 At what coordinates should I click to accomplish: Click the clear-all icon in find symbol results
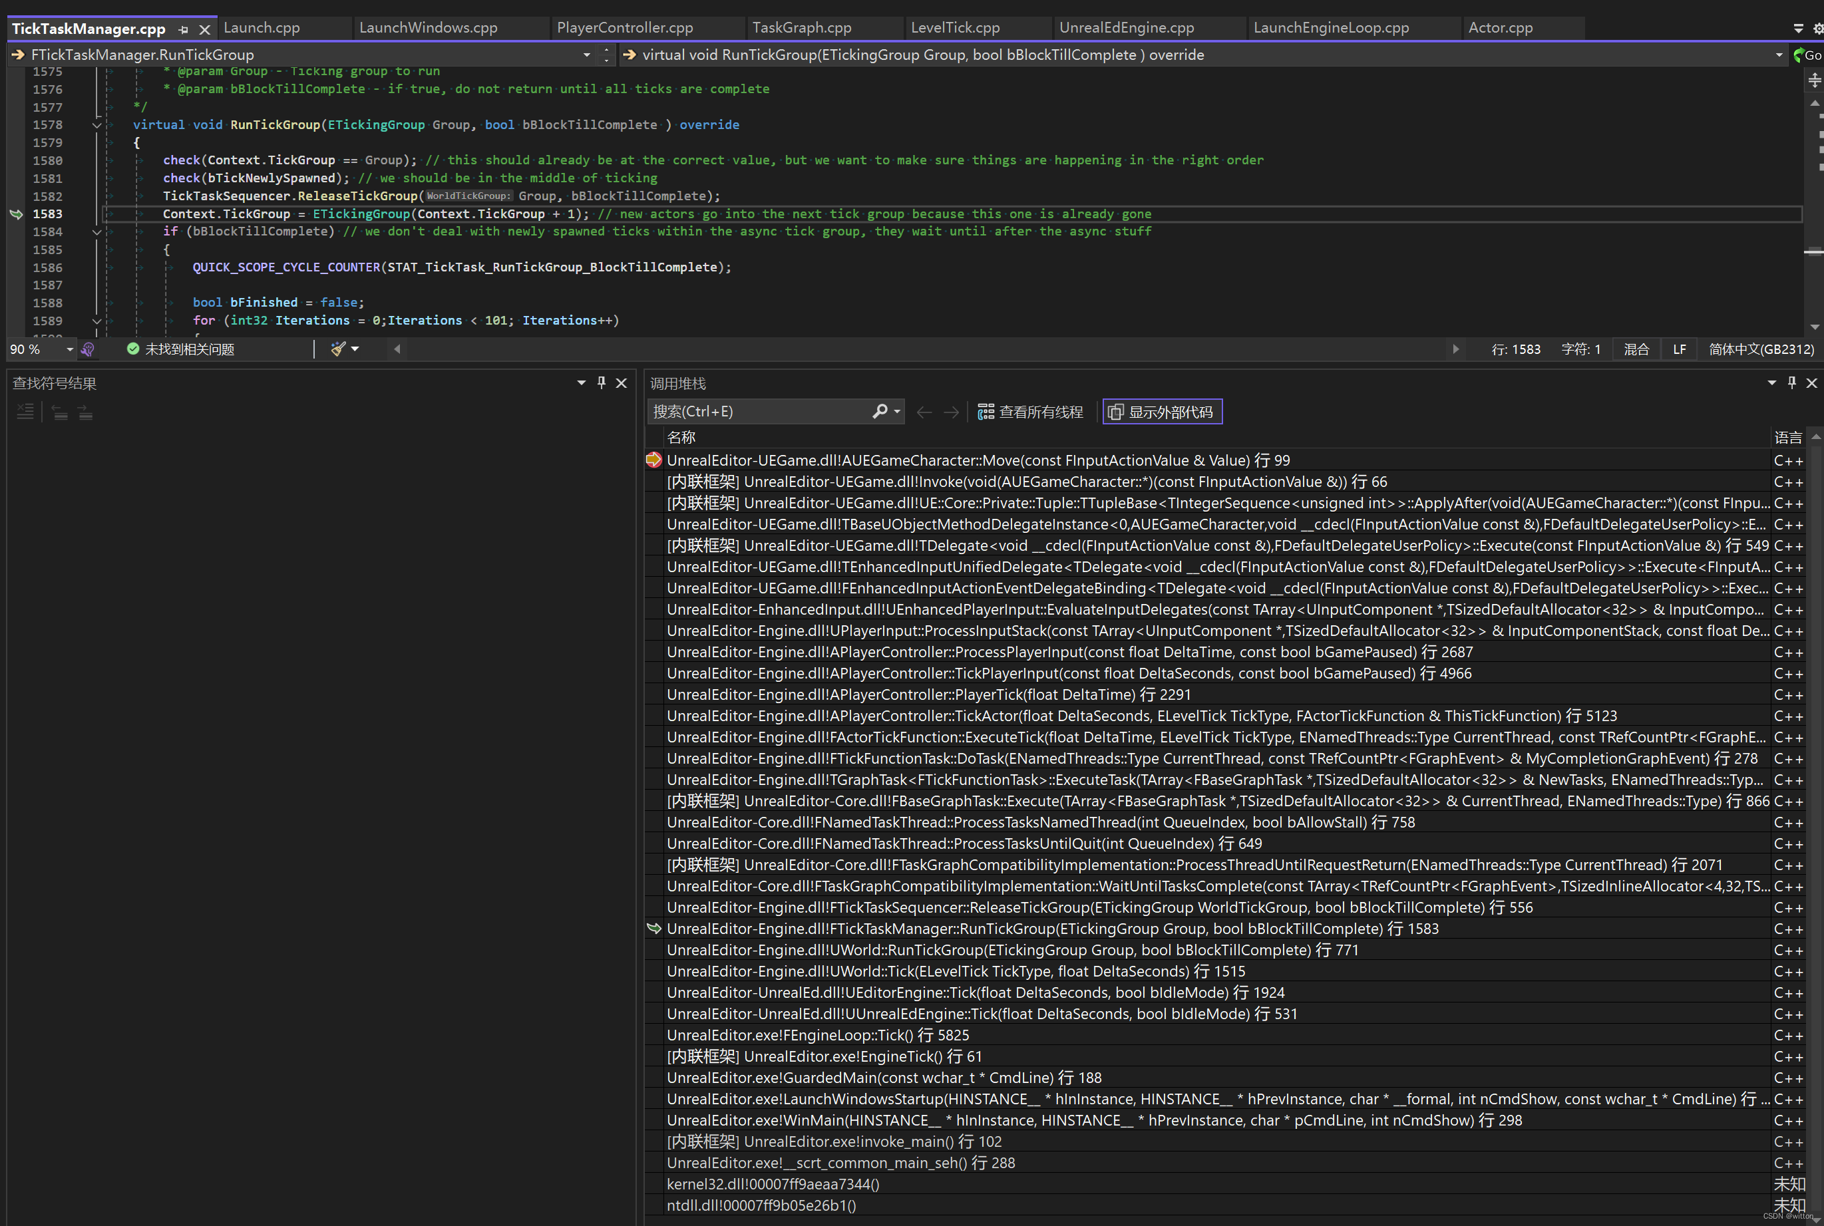[26, 412]
